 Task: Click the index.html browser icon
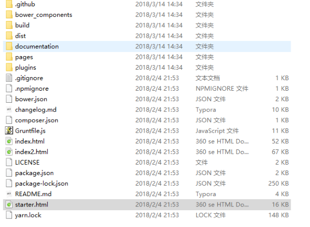[x=9, y=141]
